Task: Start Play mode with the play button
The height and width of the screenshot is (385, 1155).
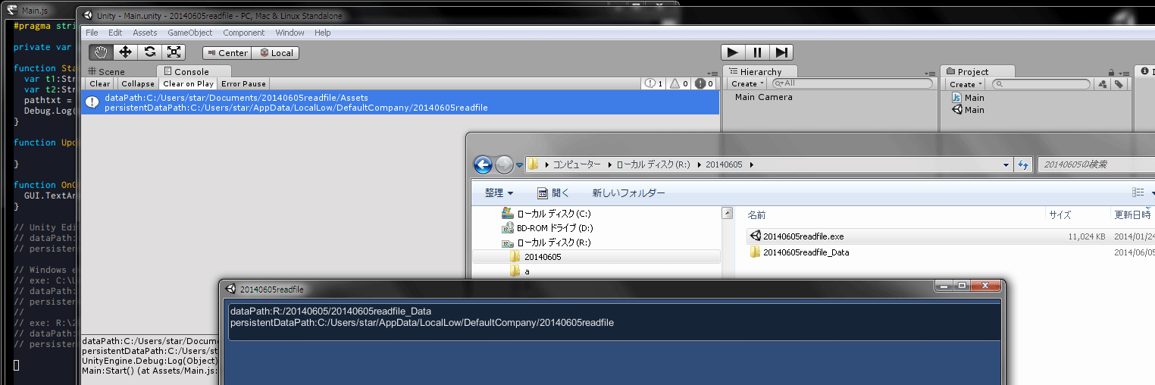Action: pos(733,52)
